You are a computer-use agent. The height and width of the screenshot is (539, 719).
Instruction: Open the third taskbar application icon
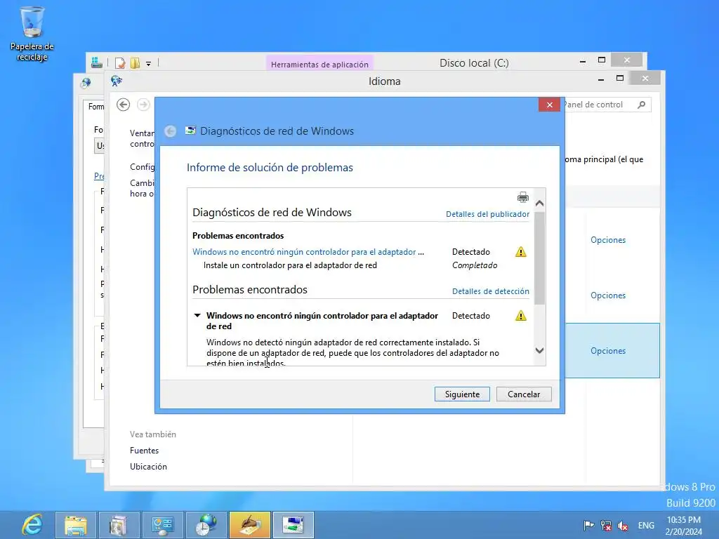119,525
